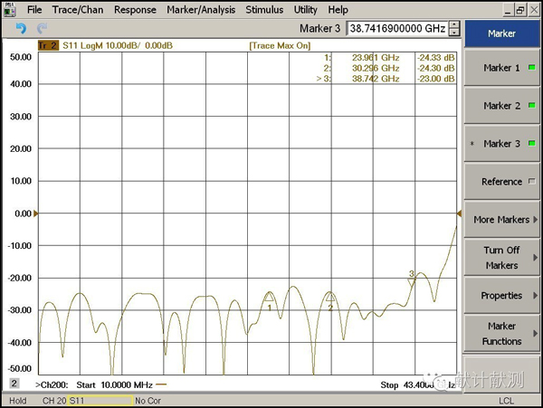The image size is (543, 408).
Task: Click the -50.00 bottom scale label
Action: point(19,368)
